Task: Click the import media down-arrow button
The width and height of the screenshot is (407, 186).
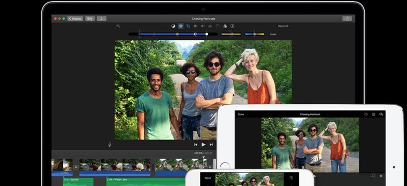Action: (x=101, y=19)
